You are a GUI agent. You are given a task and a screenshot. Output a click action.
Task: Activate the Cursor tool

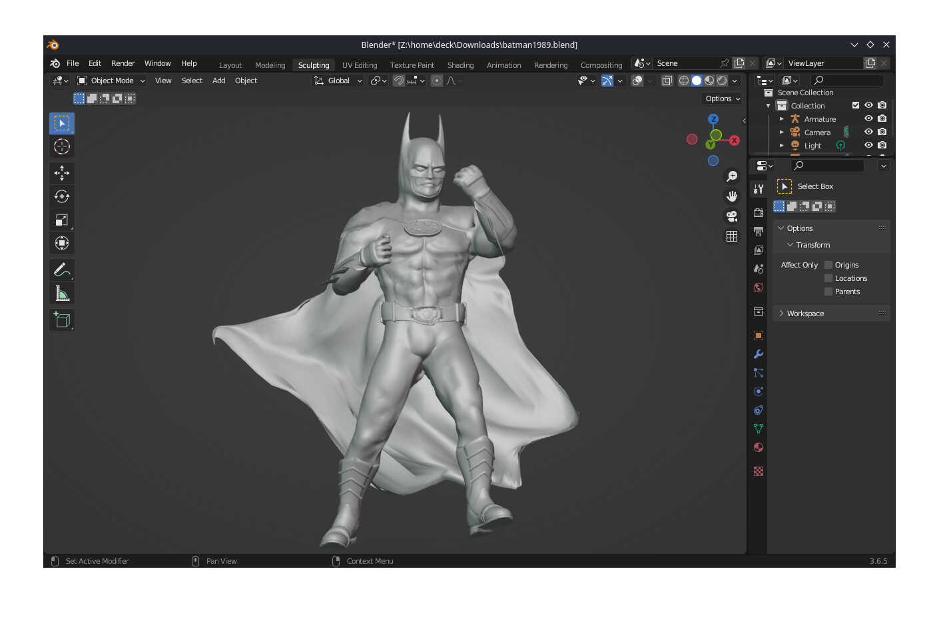point(62,147)
